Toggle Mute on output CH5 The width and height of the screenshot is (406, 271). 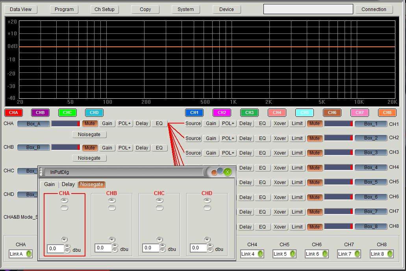point(315,182)
